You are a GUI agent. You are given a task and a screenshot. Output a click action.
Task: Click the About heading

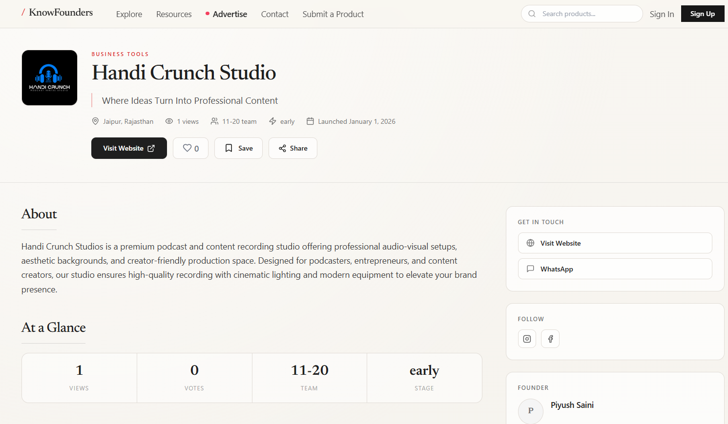[39, 214]
